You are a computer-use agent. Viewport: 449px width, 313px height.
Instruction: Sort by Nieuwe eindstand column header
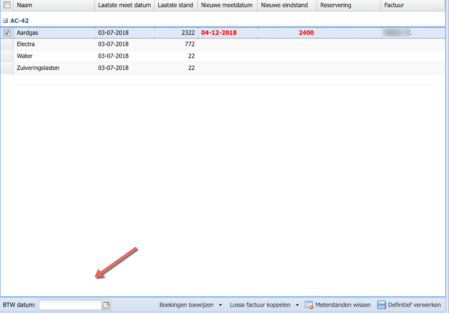[x=287, y=5]
